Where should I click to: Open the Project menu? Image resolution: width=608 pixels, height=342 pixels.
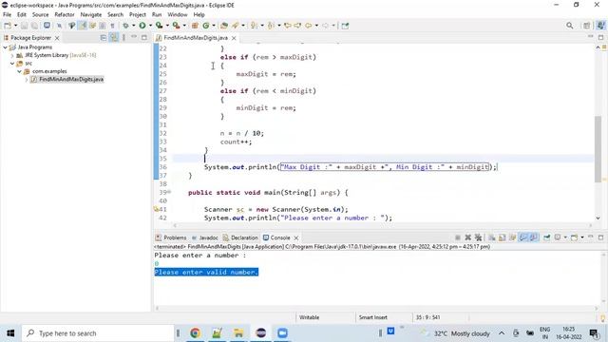(138, 15)
